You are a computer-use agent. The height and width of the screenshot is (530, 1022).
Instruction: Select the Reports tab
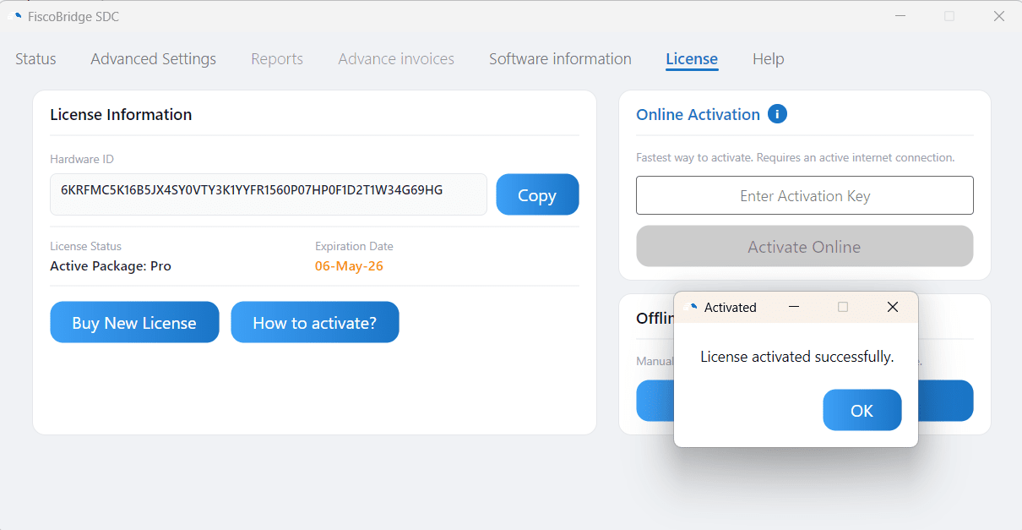pyautogui.click(x=277, y=59)
